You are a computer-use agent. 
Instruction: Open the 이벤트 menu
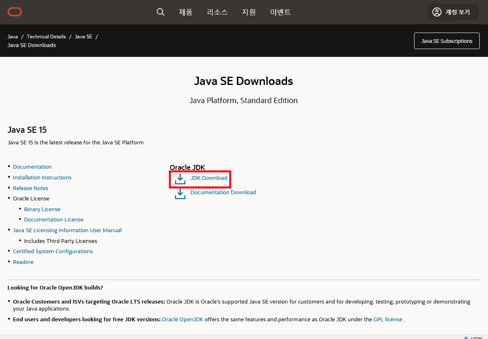coord(280,12)
